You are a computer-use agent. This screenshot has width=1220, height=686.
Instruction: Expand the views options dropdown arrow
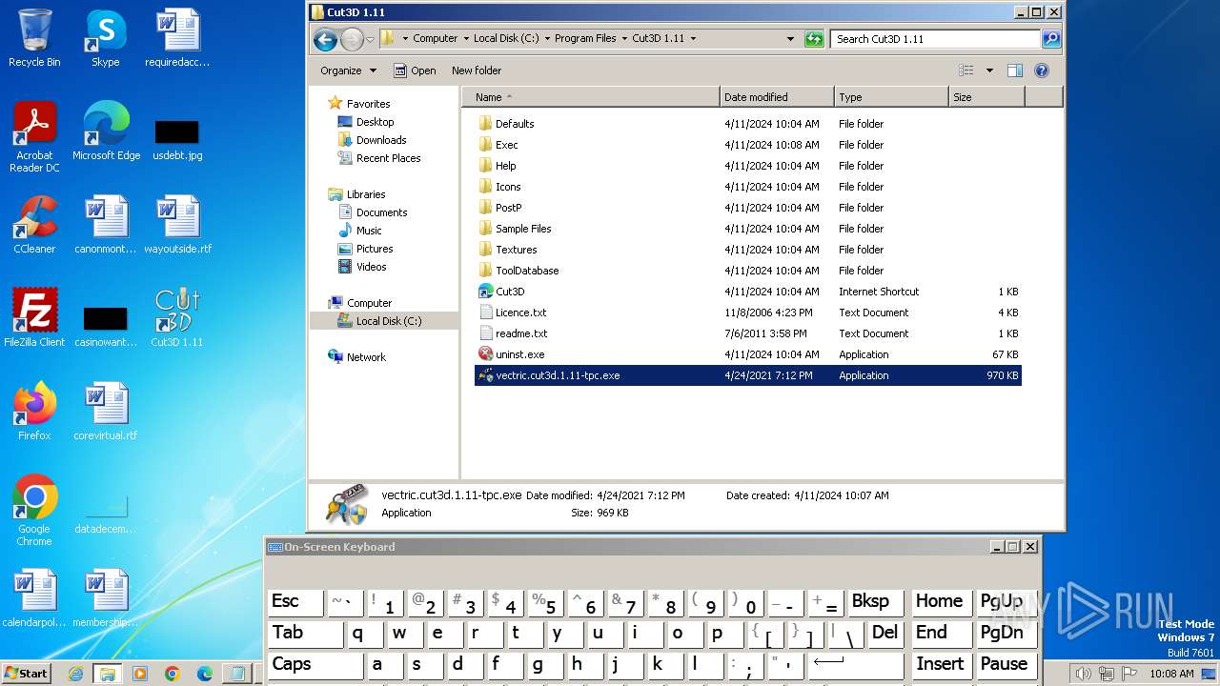(x=989, y=71)
